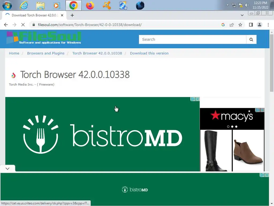Click the scrollbar up arrow
Viewport: 274px width, 206px height.
tap(272, 32)
